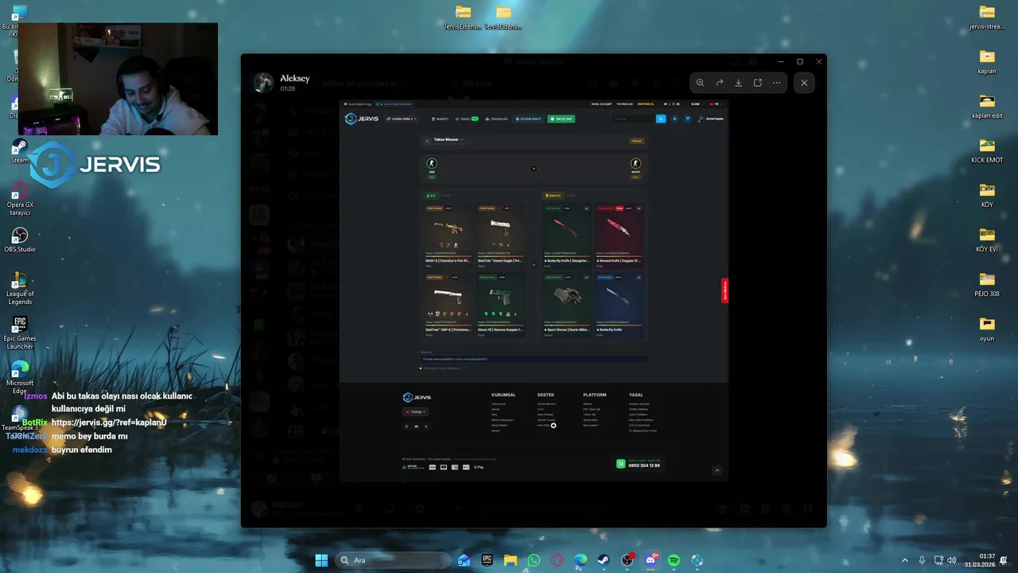
Task: Click the jervis.gg referral link in chat
Action: click(x=109, y=423)
